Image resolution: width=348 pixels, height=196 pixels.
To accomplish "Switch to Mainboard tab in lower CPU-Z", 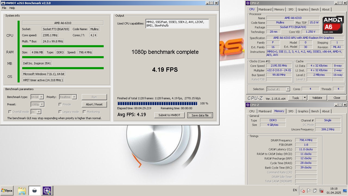I will pyautogui.click(x=265, y=111).
